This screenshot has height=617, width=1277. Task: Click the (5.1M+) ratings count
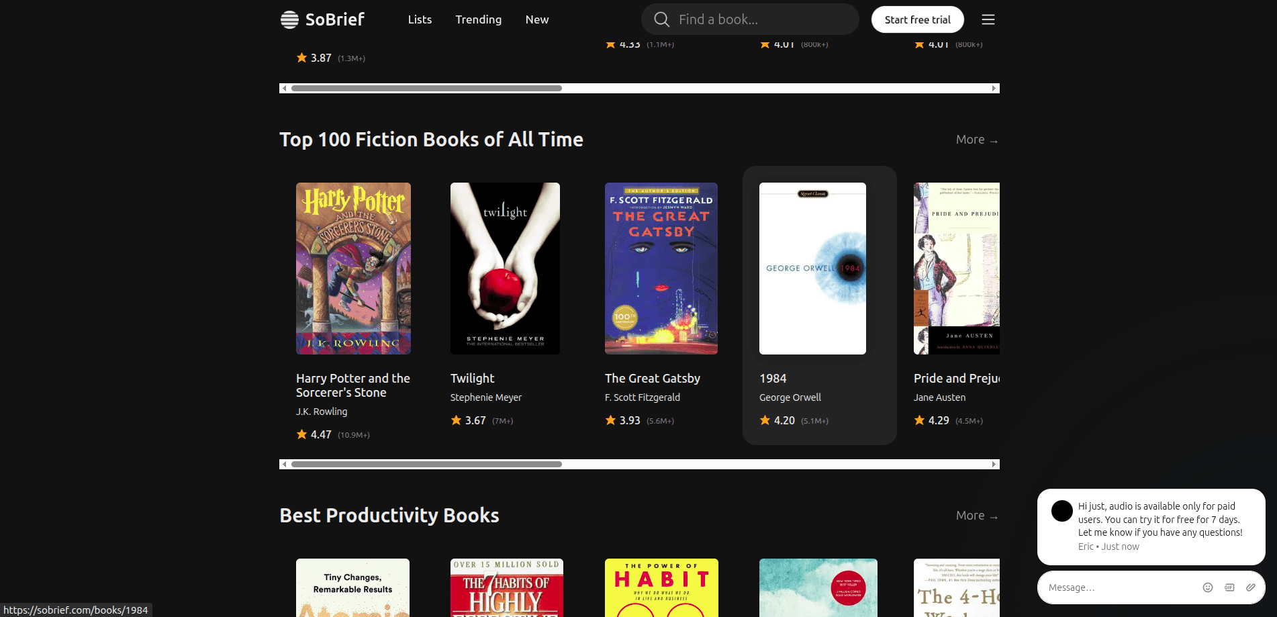pyautogui.click(x=814, y=421)
